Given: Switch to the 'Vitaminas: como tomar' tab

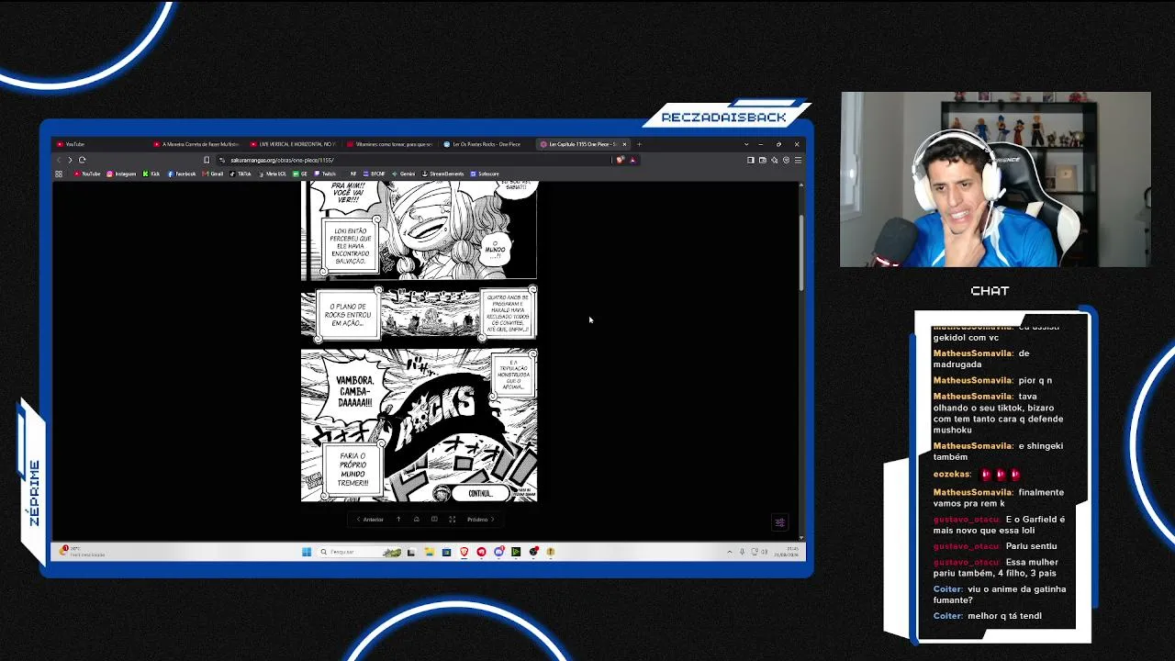Looking at the screenshot, I should point(390,144).
